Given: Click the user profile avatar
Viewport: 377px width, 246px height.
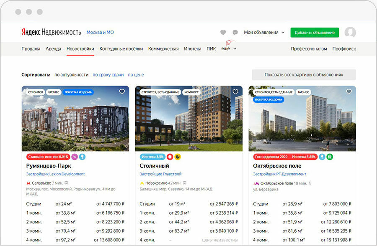Looking at the screenshot, I should pos(350,33).
